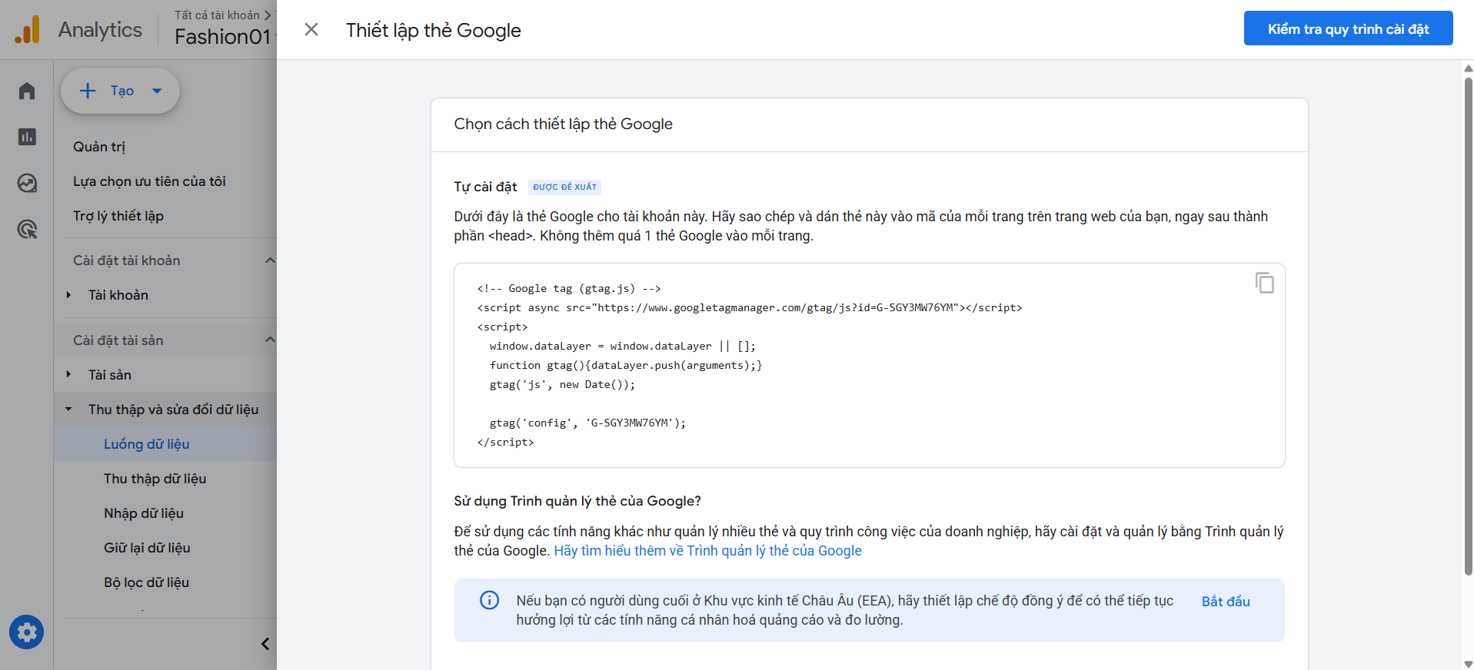Click Kiểm tra quy trình cài đặt button
The width and height of the screenshot is (1474, 670).
1347,29
